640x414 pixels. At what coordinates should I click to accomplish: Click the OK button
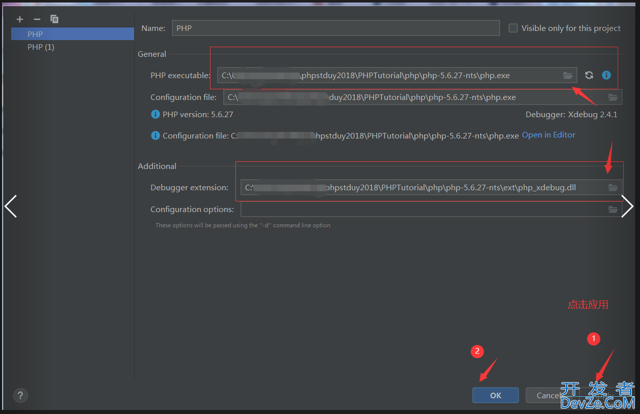pos(496,395)
